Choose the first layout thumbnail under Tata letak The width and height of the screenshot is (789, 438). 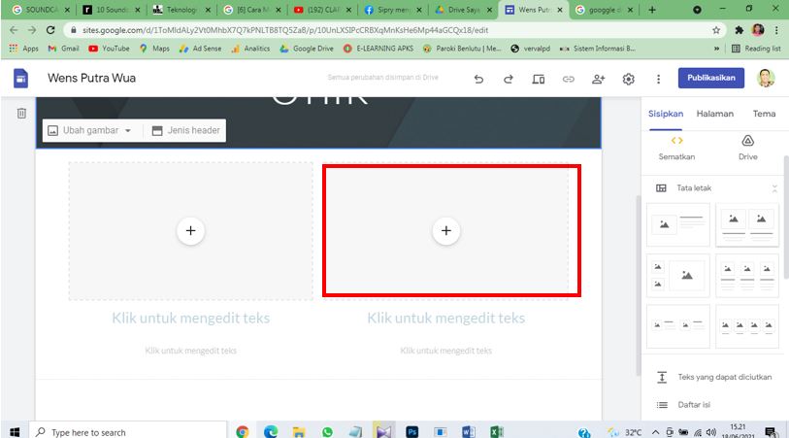coord(678,224)
